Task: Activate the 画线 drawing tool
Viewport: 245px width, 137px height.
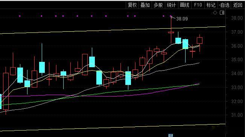Action: [x=184, y=5]
